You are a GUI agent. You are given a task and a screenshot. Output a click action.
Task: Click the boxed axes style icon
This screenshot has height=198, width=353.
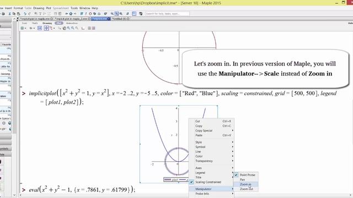coord(40,28)
